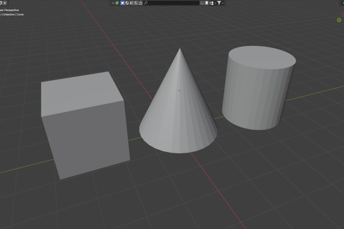Switch to the Scene asset type icon
344x229 pixels.
131,3
